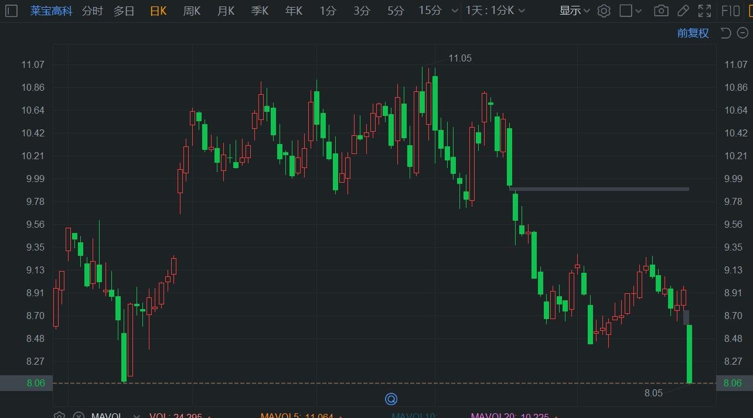Viewport: 753px width, 418px height.
Task: Click the 11.05 high price label
Action: pos(460,58)
